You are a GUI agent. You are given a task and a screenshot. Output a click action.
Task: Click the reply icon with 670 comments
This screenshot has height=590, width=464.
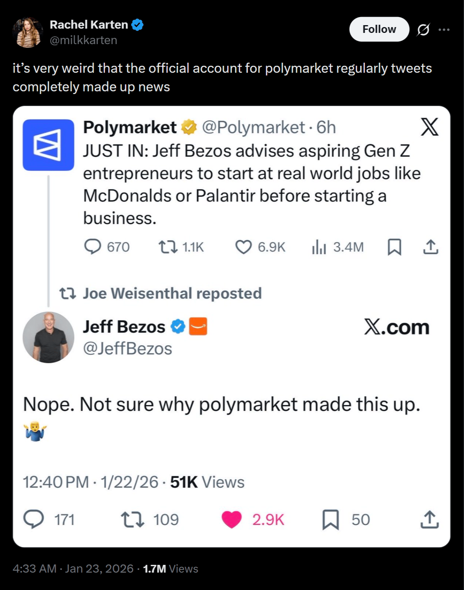93,247
